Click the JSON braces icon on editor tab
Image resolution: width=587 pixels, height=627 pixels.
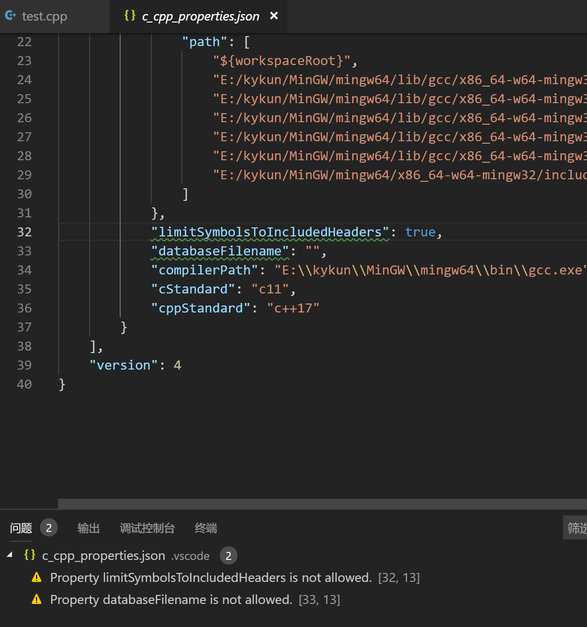click(x=130, y=16)
